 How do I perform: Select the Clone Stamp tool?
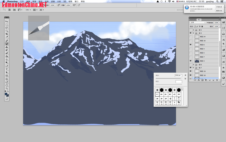7,47
